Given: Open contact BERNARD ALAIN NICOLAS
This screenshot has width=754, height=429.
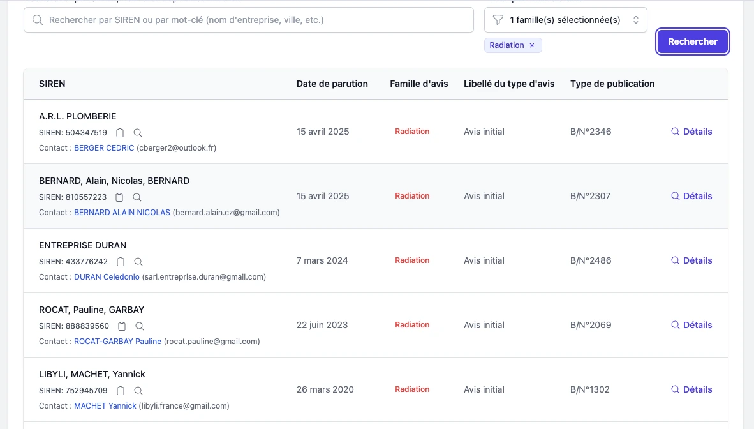Looking at the screenshot, I should click(122, 213).
